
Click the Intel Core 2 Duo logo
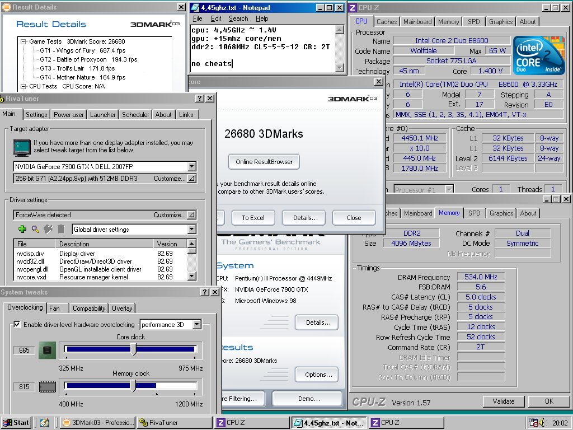point(539,55)
